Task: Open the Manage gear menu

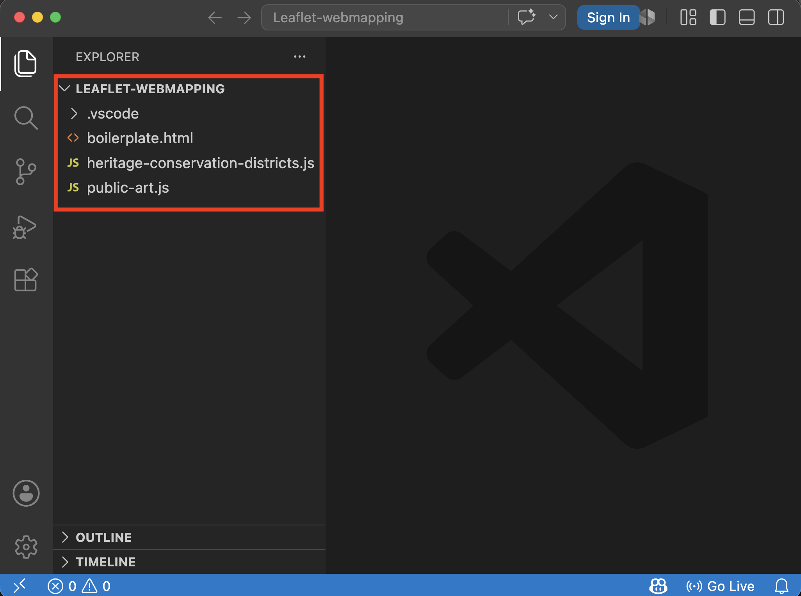Action: coord(26,547)
